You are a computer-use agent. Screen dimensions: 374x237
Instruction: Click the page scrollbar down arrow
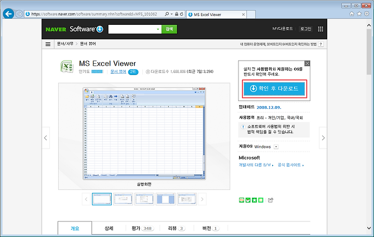coord(369,228)
